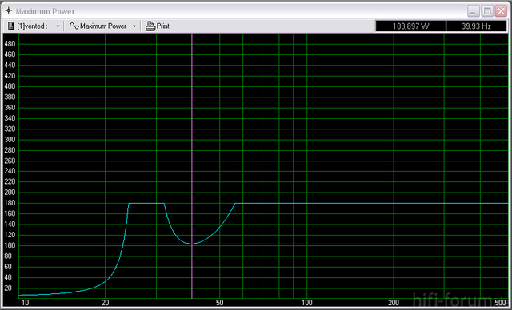Click the 39,93 Hz readout field
This screenshot has height=310, width=512.
click(x=477, y=26)
